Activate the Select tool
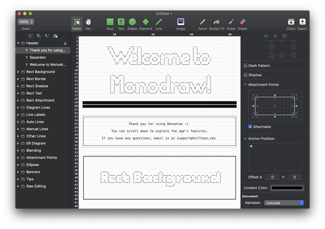Screen dimensions: 325x229 pos(77,24)
